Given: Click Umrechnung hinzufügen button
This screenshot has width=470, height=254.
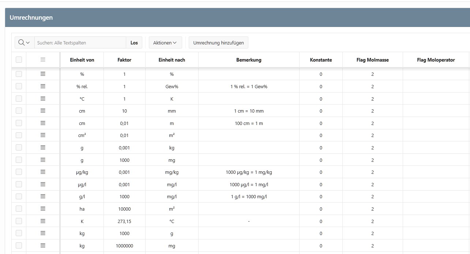Looking at the screenshot, I should (218, 43).
